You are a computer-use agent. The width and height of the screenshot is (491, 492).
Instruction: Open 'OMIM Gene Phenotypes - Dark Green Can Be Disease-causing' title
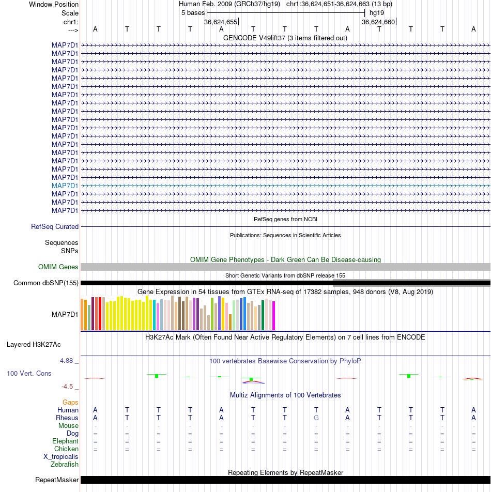pyautogui.click(x=285, y=259)
